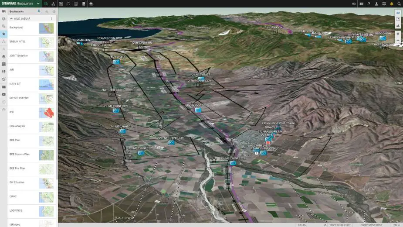This screenshot has height=227, width=403.
Task: Open WILD JAGUAR three-dot options menu
Action: pos(52,18)
